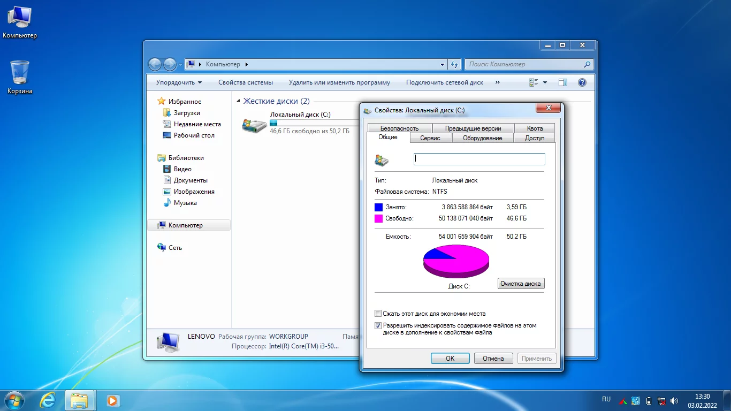
Task: Click the Help question mark icon
Action: [582, 82]
